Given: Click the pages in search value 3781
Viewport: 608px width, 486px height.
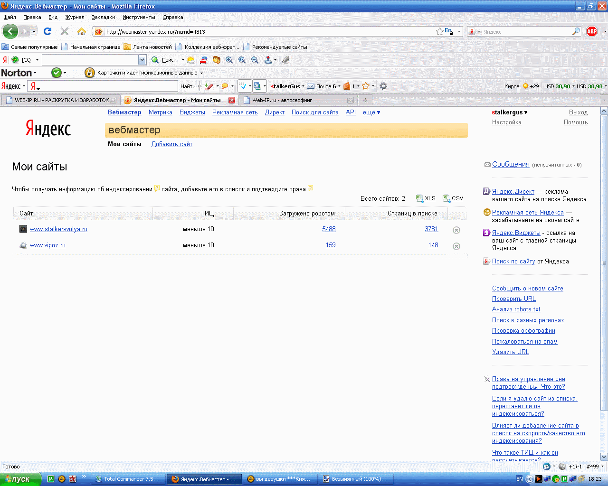Looking at the screenshot, I should click(x=431, y=229).
